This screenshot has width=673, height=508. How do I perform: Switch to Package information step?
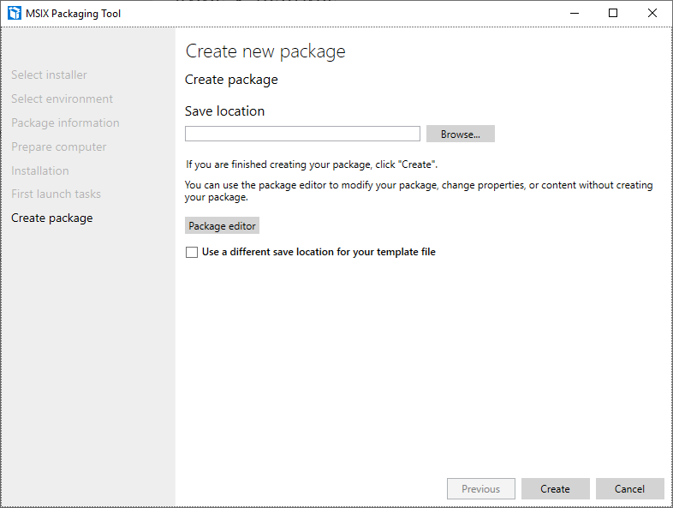65,123
